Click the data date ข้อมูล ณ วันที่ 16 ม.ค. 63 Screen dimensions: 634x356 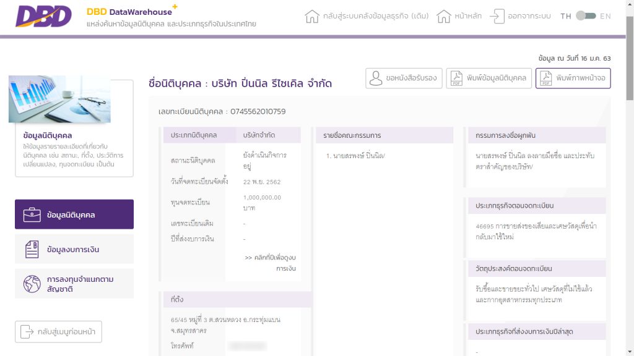(x=575, y=59)
